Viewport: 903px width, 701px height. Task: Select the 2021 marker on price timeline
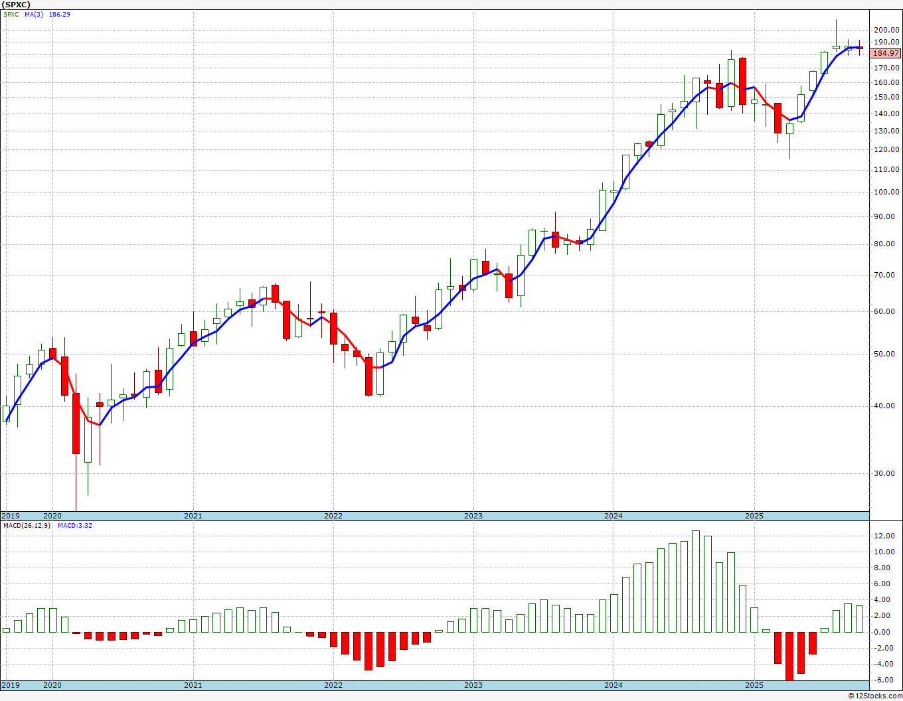(x=193, y=516)
